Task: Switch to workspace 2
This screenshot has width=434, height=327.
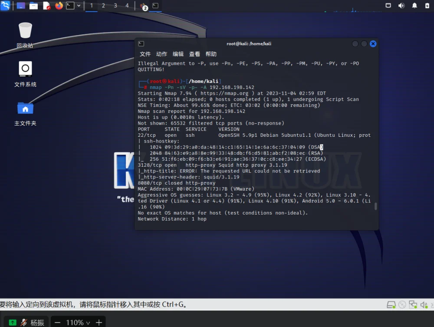Action: click(103, 6)
